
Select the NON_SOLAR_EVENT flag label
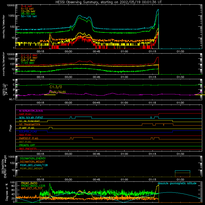(31, 118)
